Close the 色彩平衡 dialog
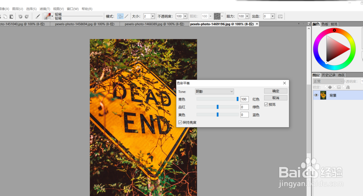The height and width of the screenshot is (196, 363). 285,83
